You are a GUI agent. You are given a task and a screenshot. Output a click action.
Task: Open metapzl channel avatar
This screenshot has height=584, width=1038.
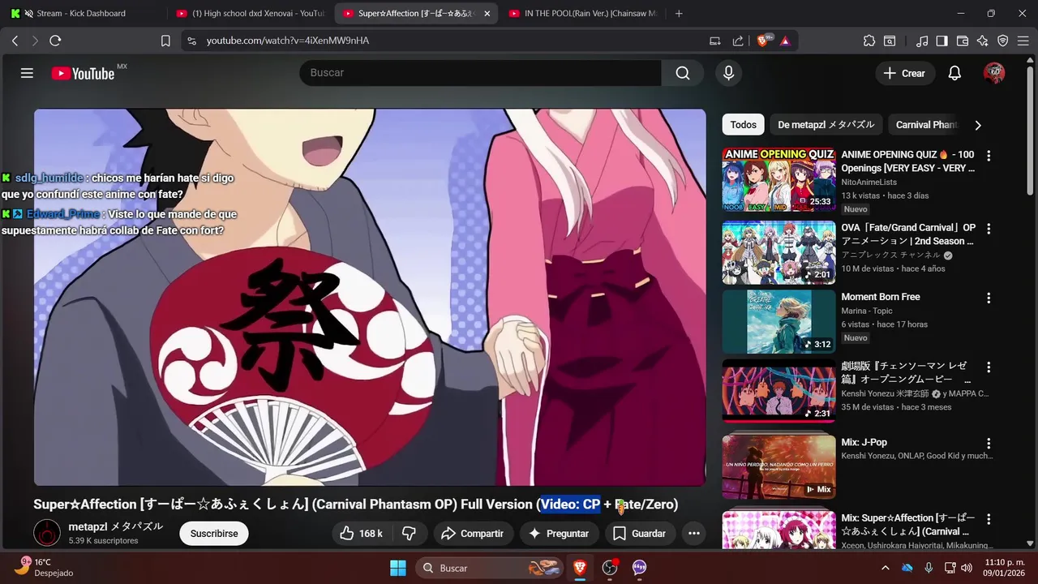point(47,533)
